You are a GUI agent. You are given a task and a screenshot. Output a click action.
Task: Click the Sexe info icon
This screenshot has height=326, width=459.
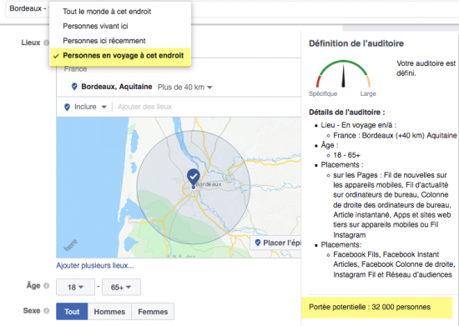pos(46,310)
